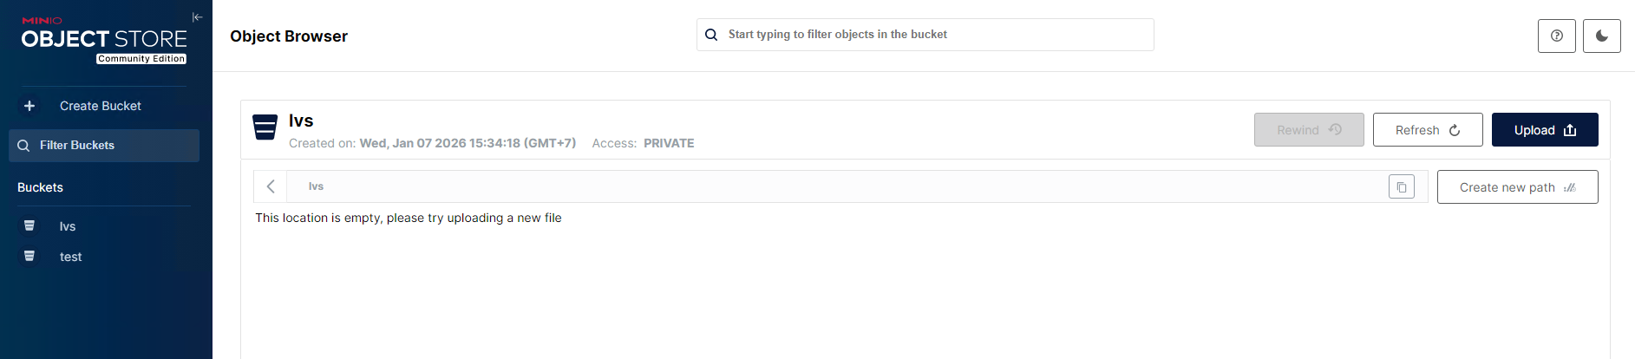Copy the current path with the copy icon

pyautogui.click(x=1401, y=186)
